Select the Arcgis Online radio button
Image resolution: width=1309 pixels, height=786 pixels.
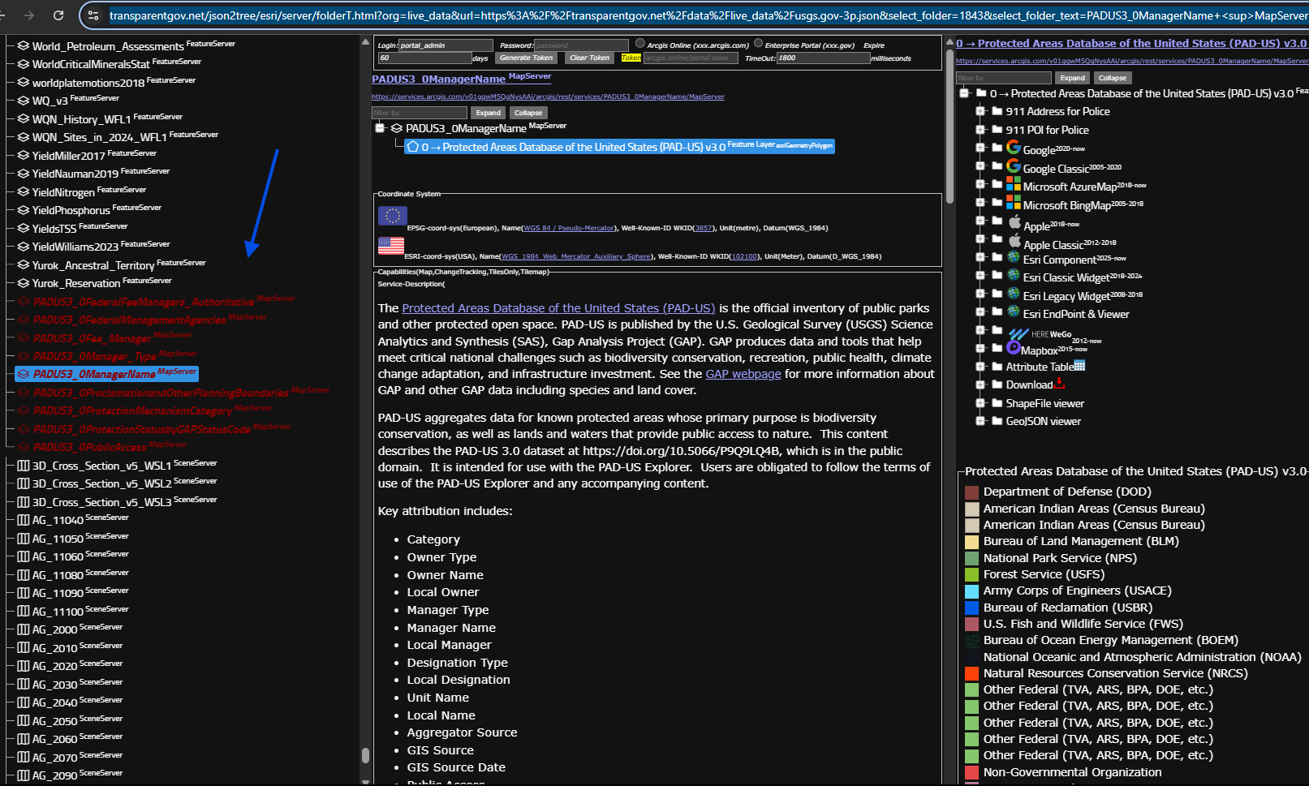tap(640, 44)
